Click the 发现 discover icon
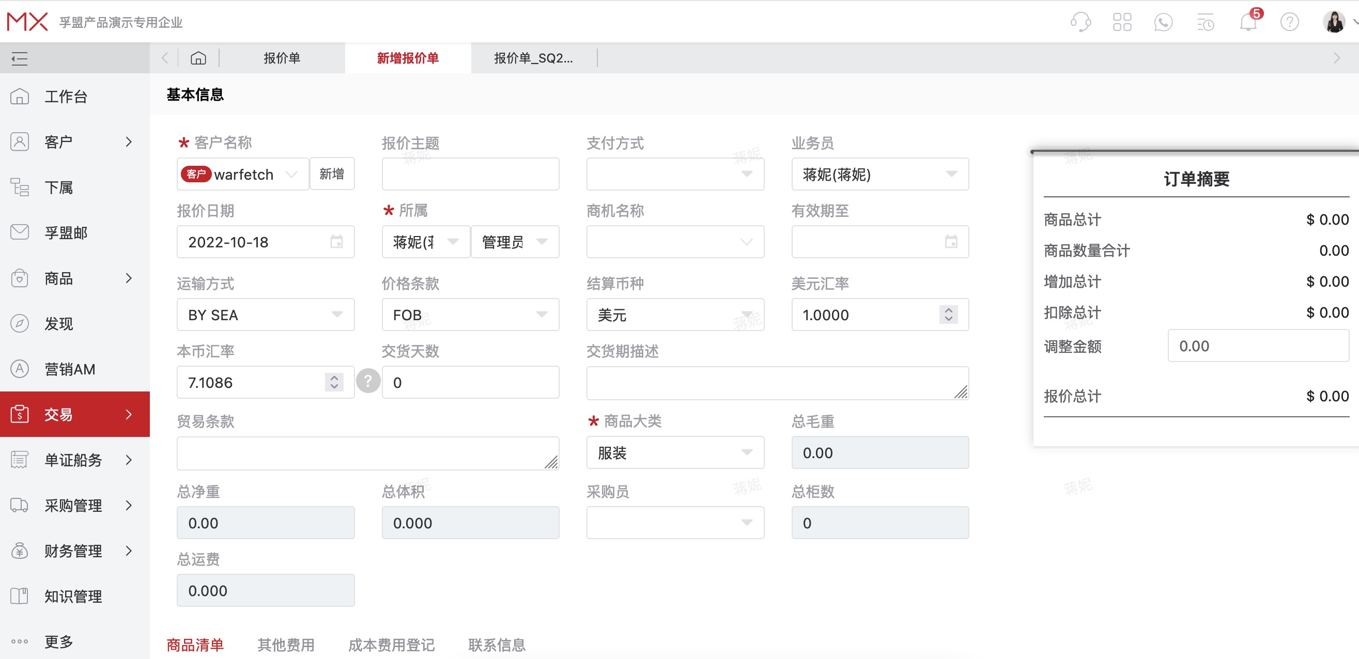 [x=20, y=324]
